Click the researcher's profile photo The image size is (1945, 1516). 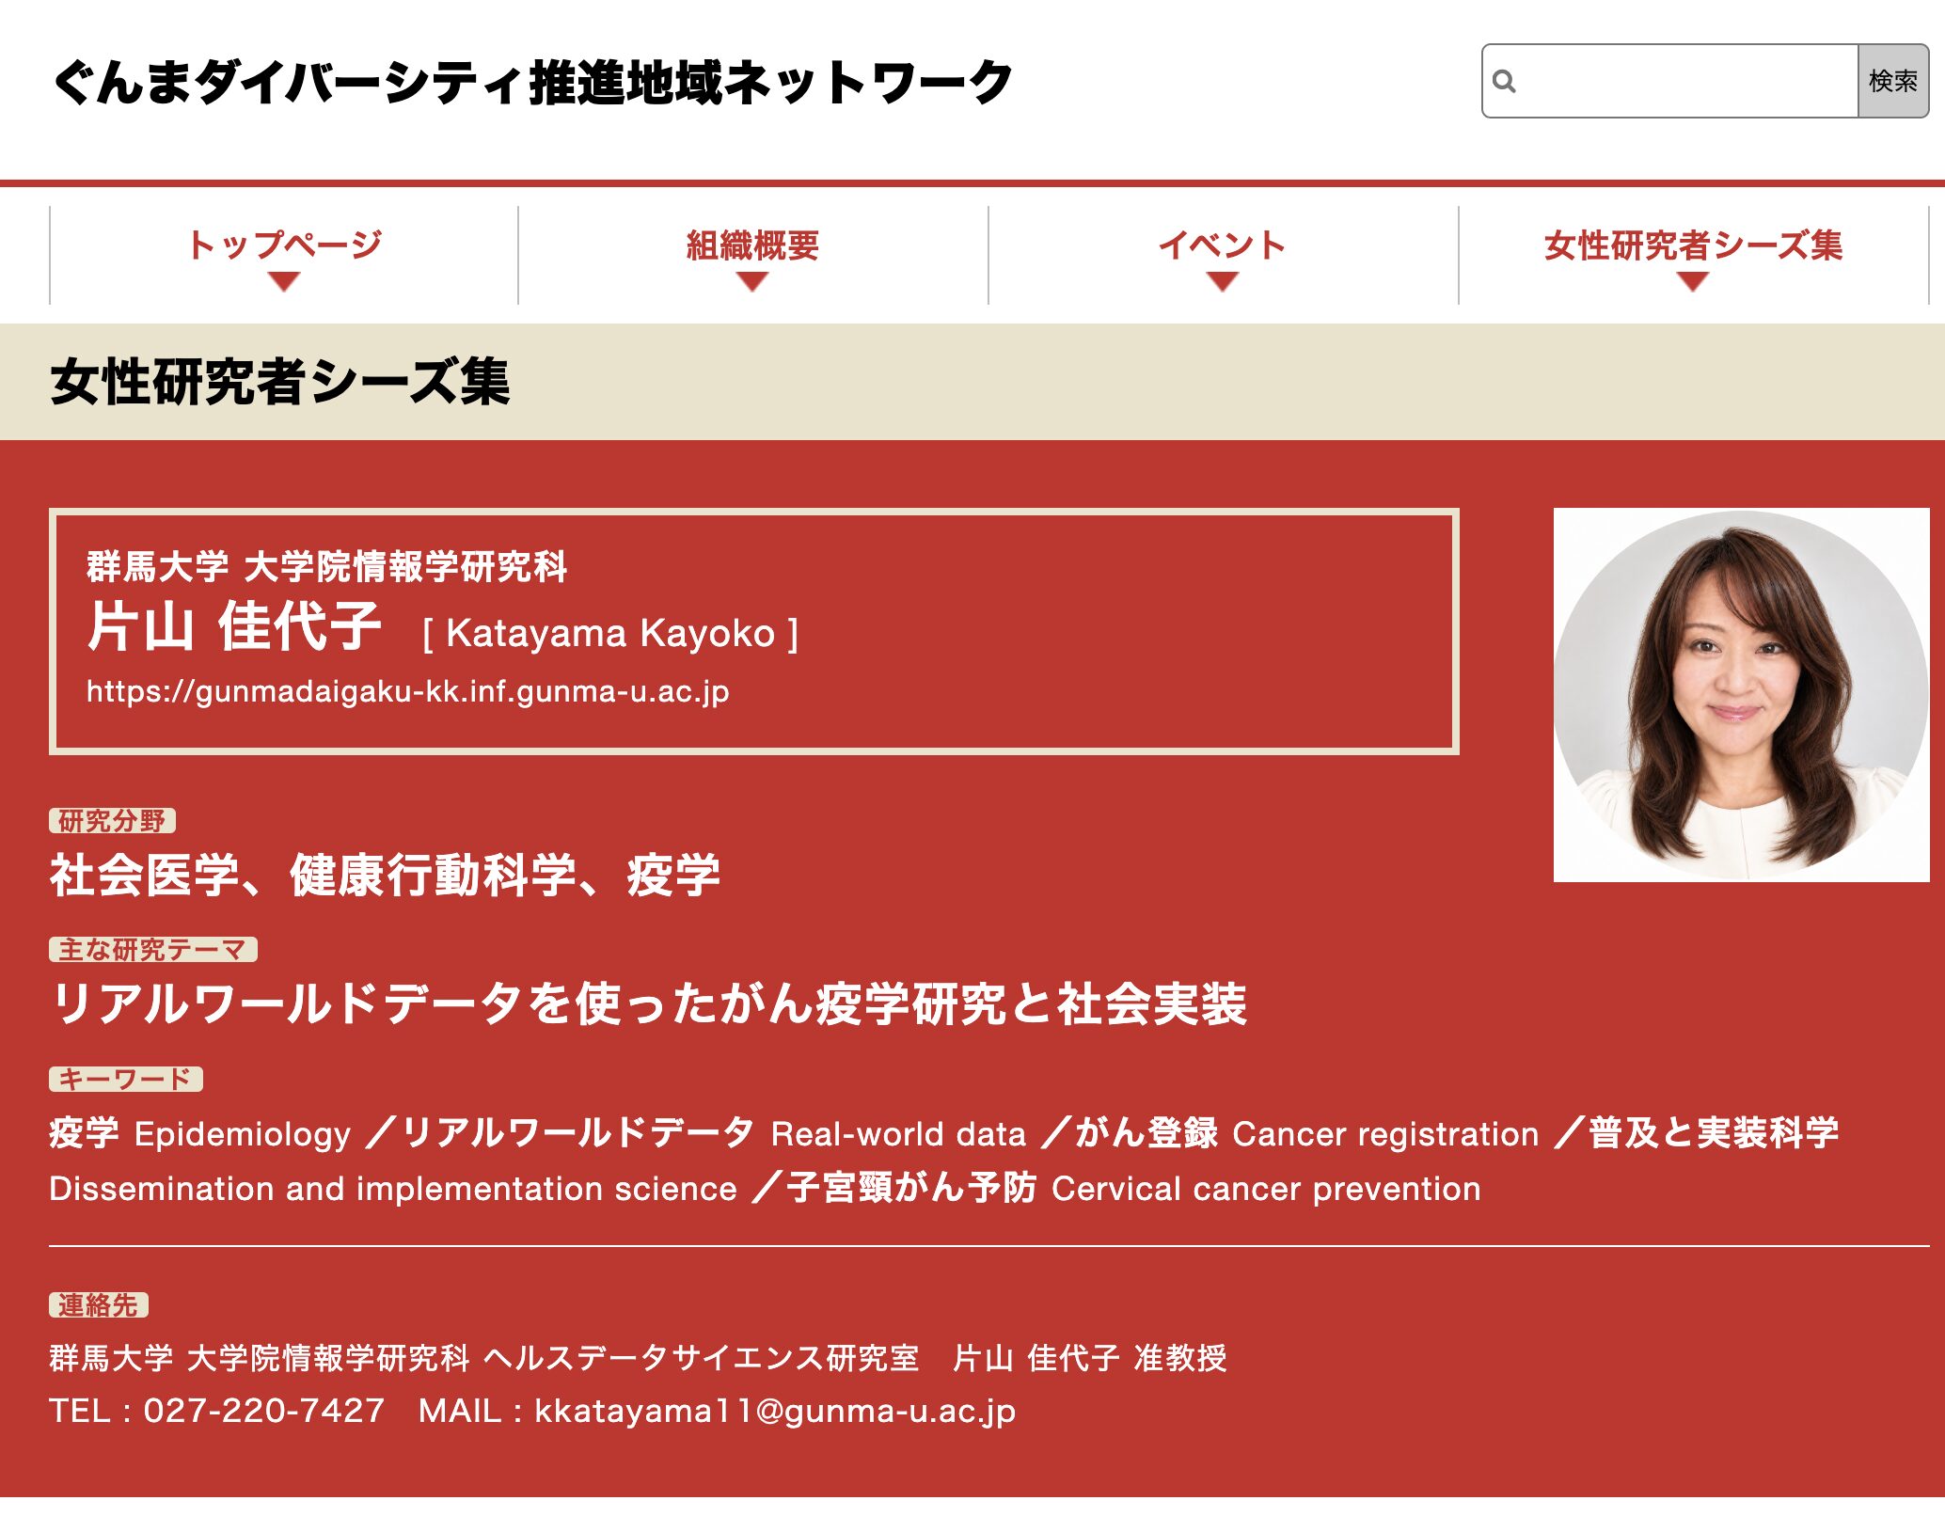tap(1741, 695)
